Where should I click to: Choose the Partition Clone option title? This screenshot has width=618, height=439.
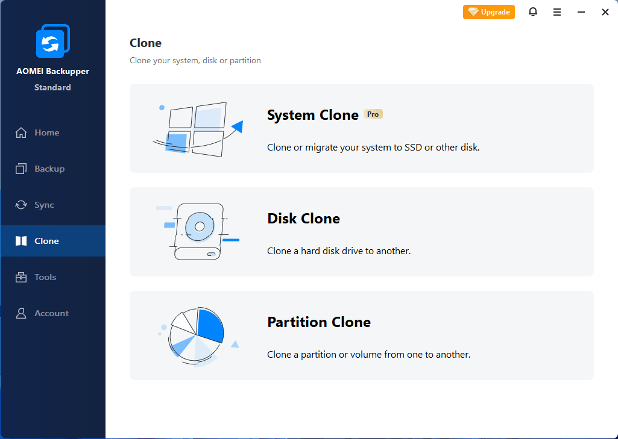coord(319,322)
